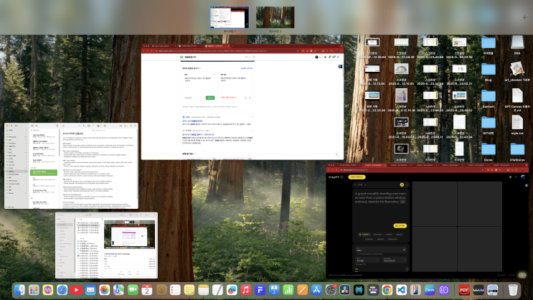Open YouTube app in the Dock
533x300 pixels.
click(76, 290)
